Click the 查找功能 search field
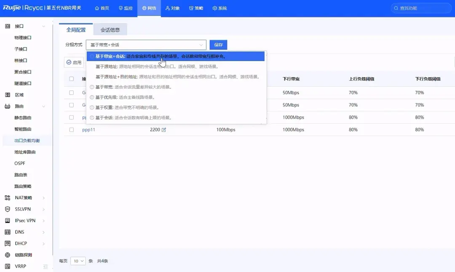The image size is (455, 272). point(420,8)
